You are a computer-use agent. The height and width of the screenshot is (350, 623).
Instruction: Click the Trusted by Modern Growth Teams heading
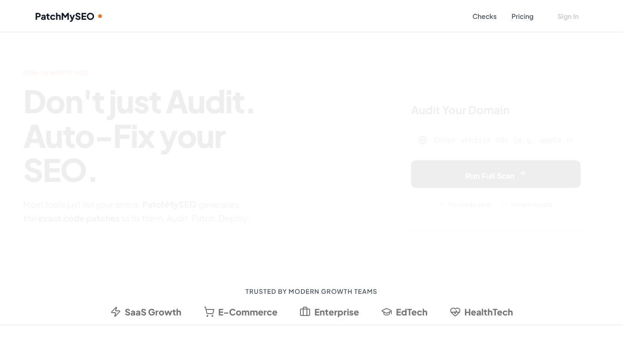pos(311,292)
